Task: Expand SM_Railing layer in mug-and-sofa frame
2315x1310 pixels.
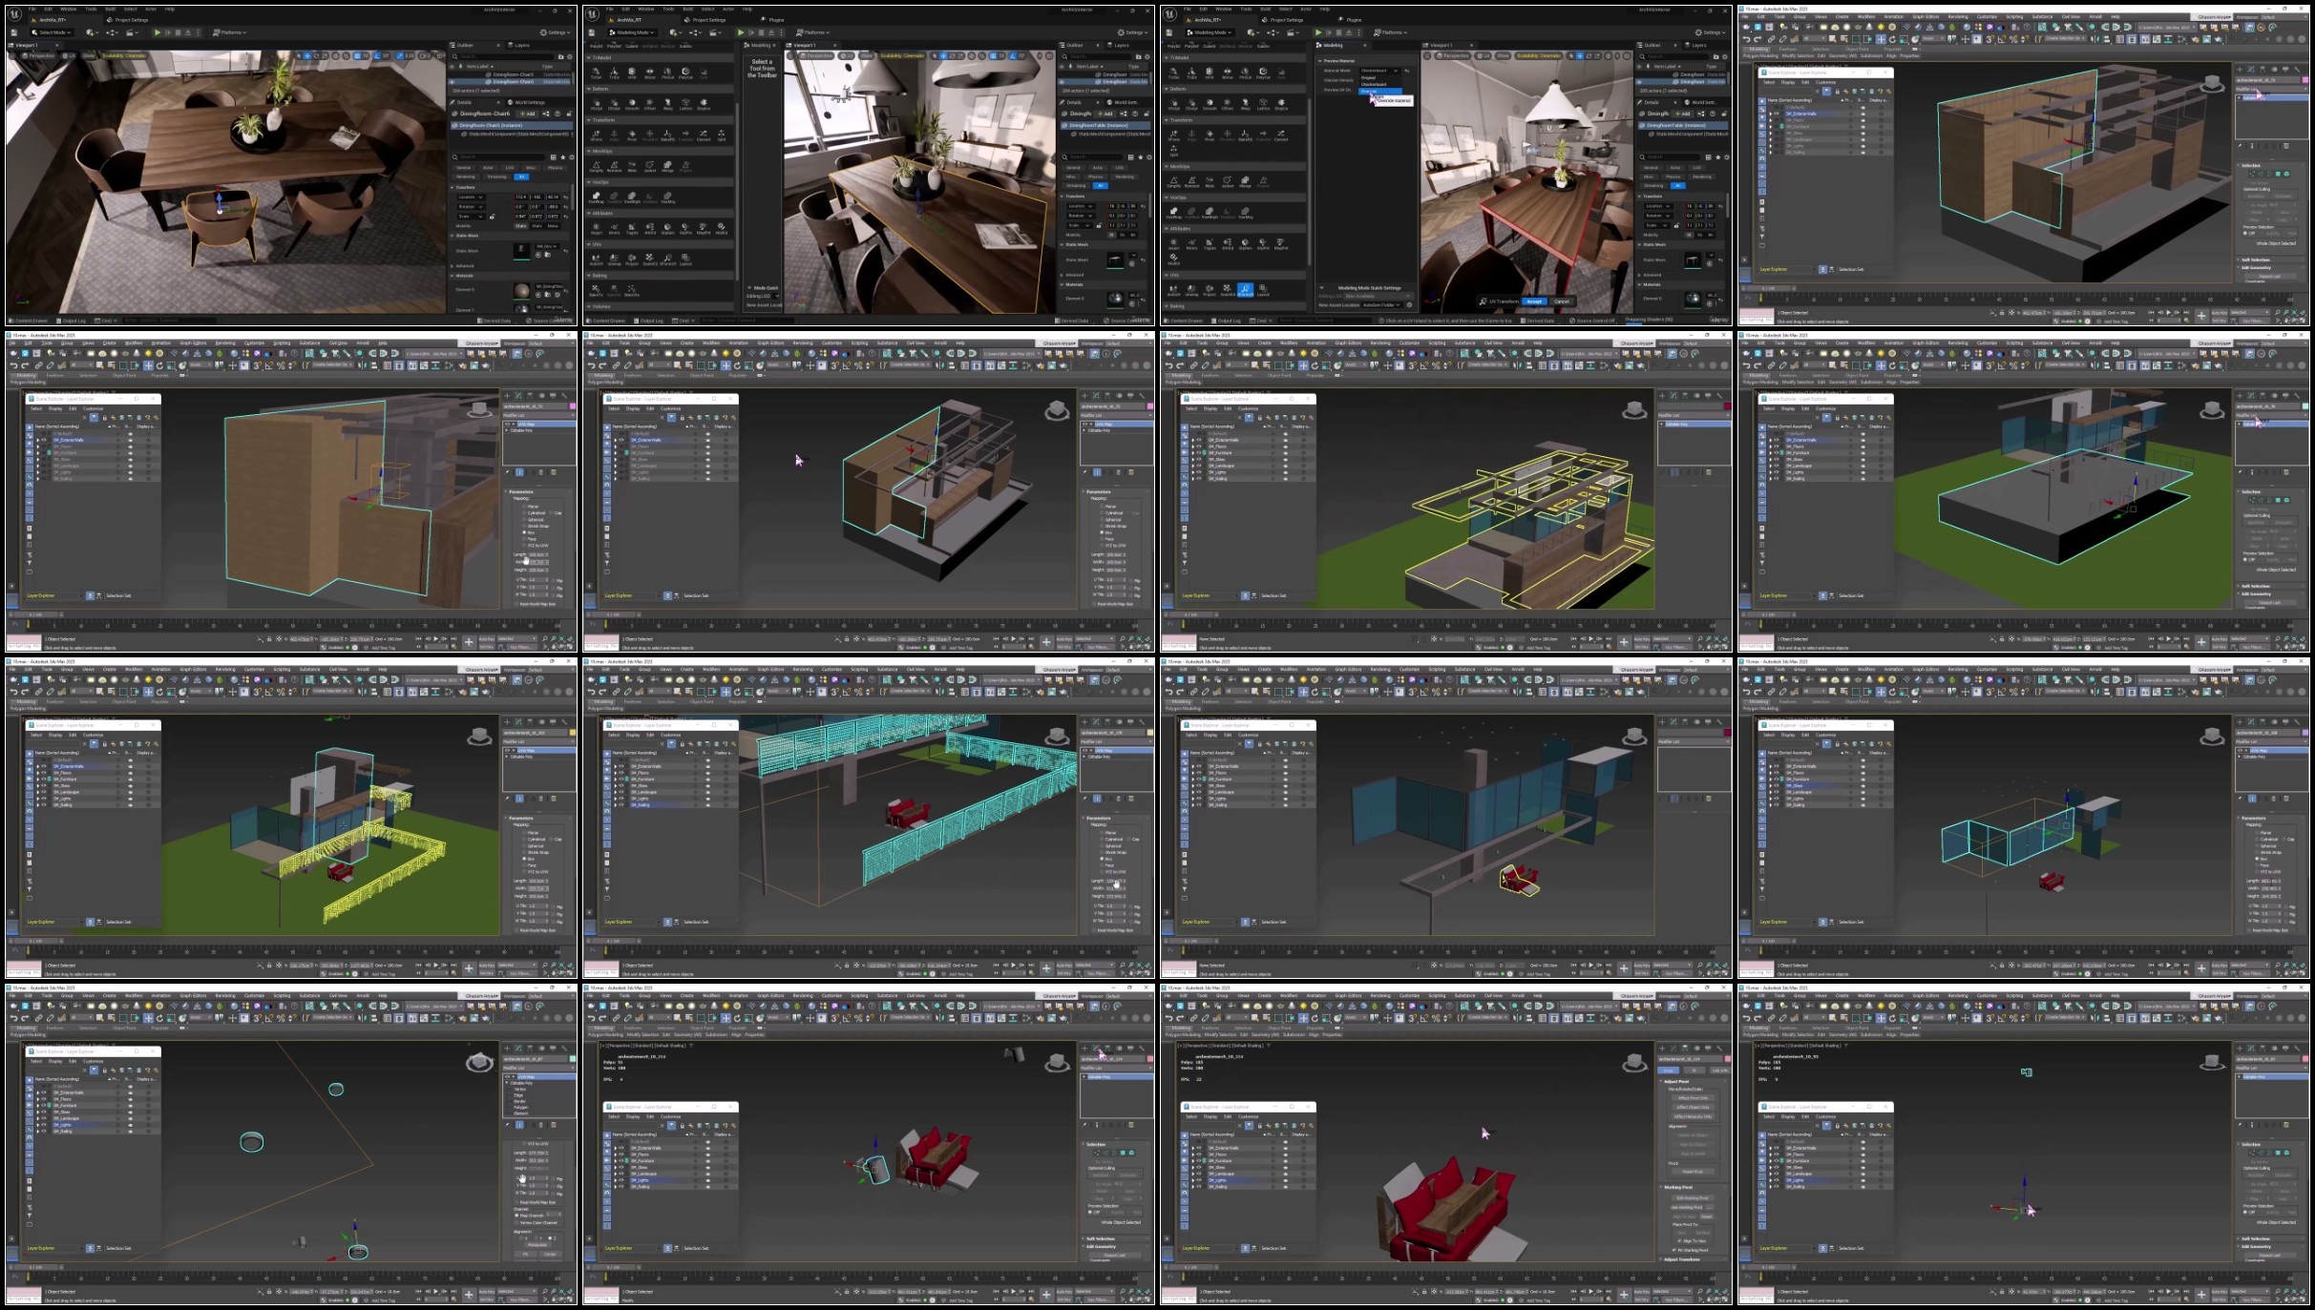Action: (616, 1186)
